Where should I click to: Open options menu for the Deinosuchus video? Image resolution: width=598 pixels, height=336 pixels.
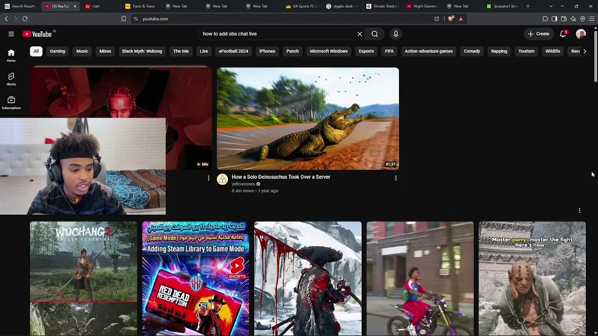[396, 178]
